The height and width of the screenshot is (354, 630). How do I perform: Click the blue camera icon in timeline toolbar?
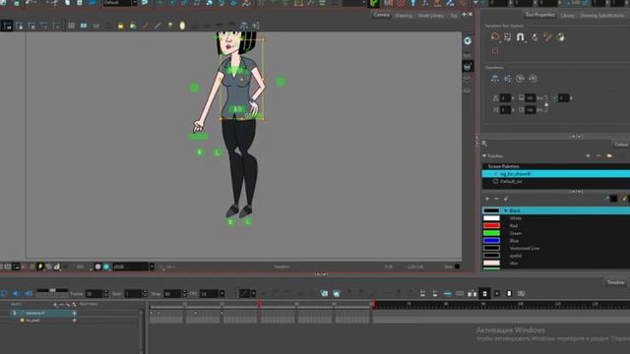(x=324, y=294)
